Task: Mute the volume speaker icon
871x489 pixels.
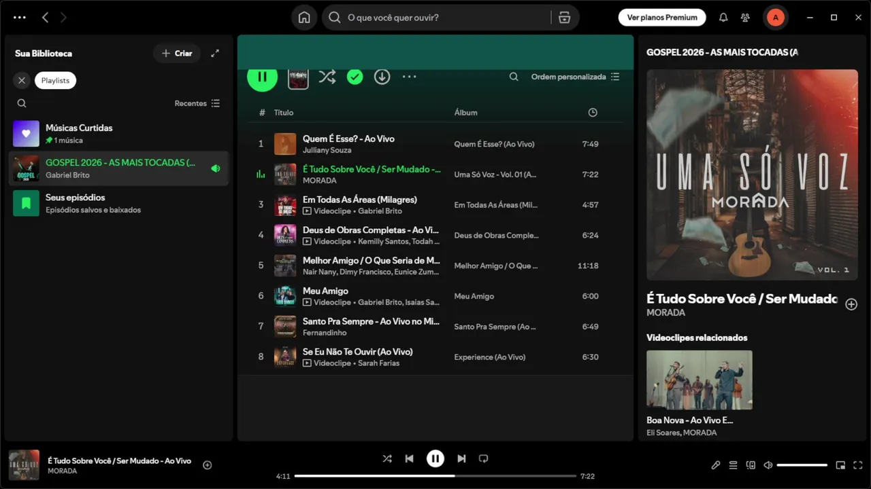Action: [768, 465]
